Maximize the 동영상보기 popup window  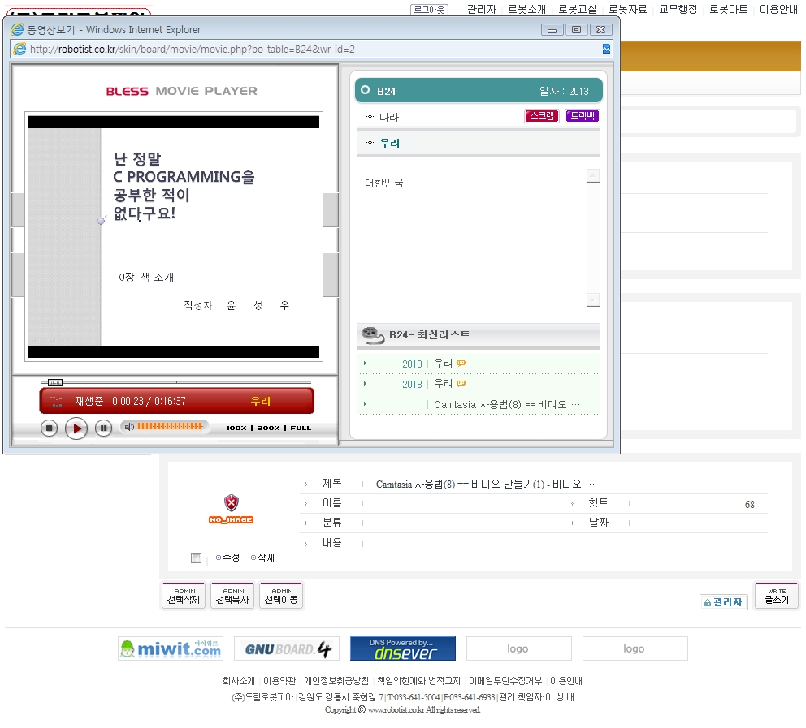[576, 30]
